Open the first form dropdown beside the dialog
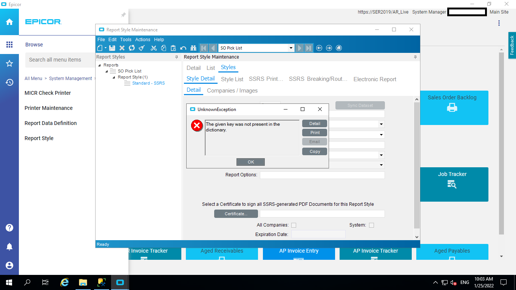516x290 pixels. click(381, 124)
